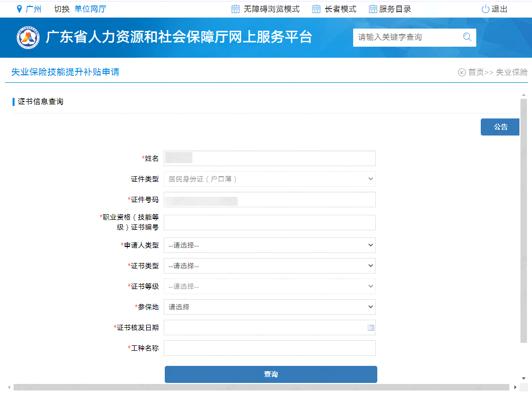The width and height of the screenshot is (532, 396).
Task: Click the search magnifier icon
Action: [x=467, y=38]
